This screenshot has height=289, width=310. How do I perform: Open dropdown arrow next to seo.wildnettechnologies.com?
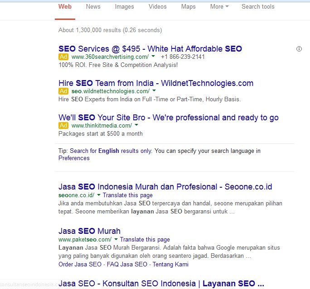(154, 91)
